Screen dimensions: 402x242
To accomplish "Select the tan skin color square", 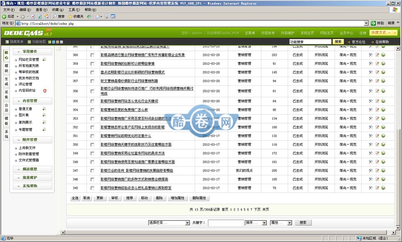I will pos(57,42).
